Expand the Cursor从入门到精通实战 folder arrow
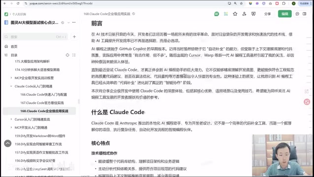314x177 pixels. point(11,119)
